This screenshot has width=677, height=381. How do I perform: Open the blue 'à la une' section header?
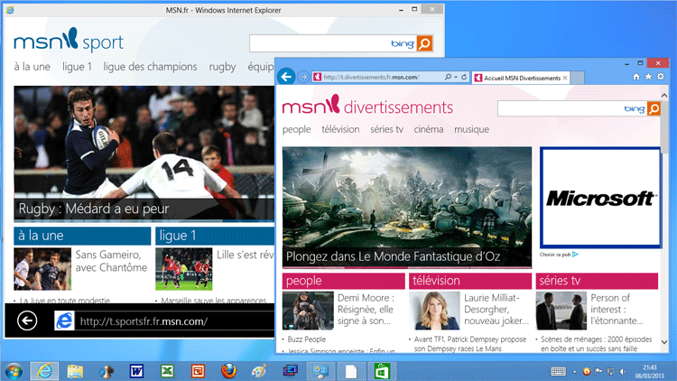point(82,236)
